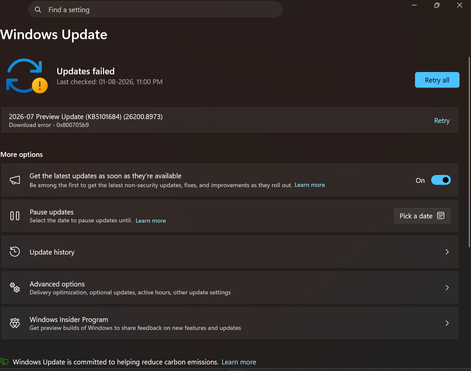The width and height of the screenshot is (471, 371).
Task: Expand Update history with its chevron
Action: click(x=447, y=252)
